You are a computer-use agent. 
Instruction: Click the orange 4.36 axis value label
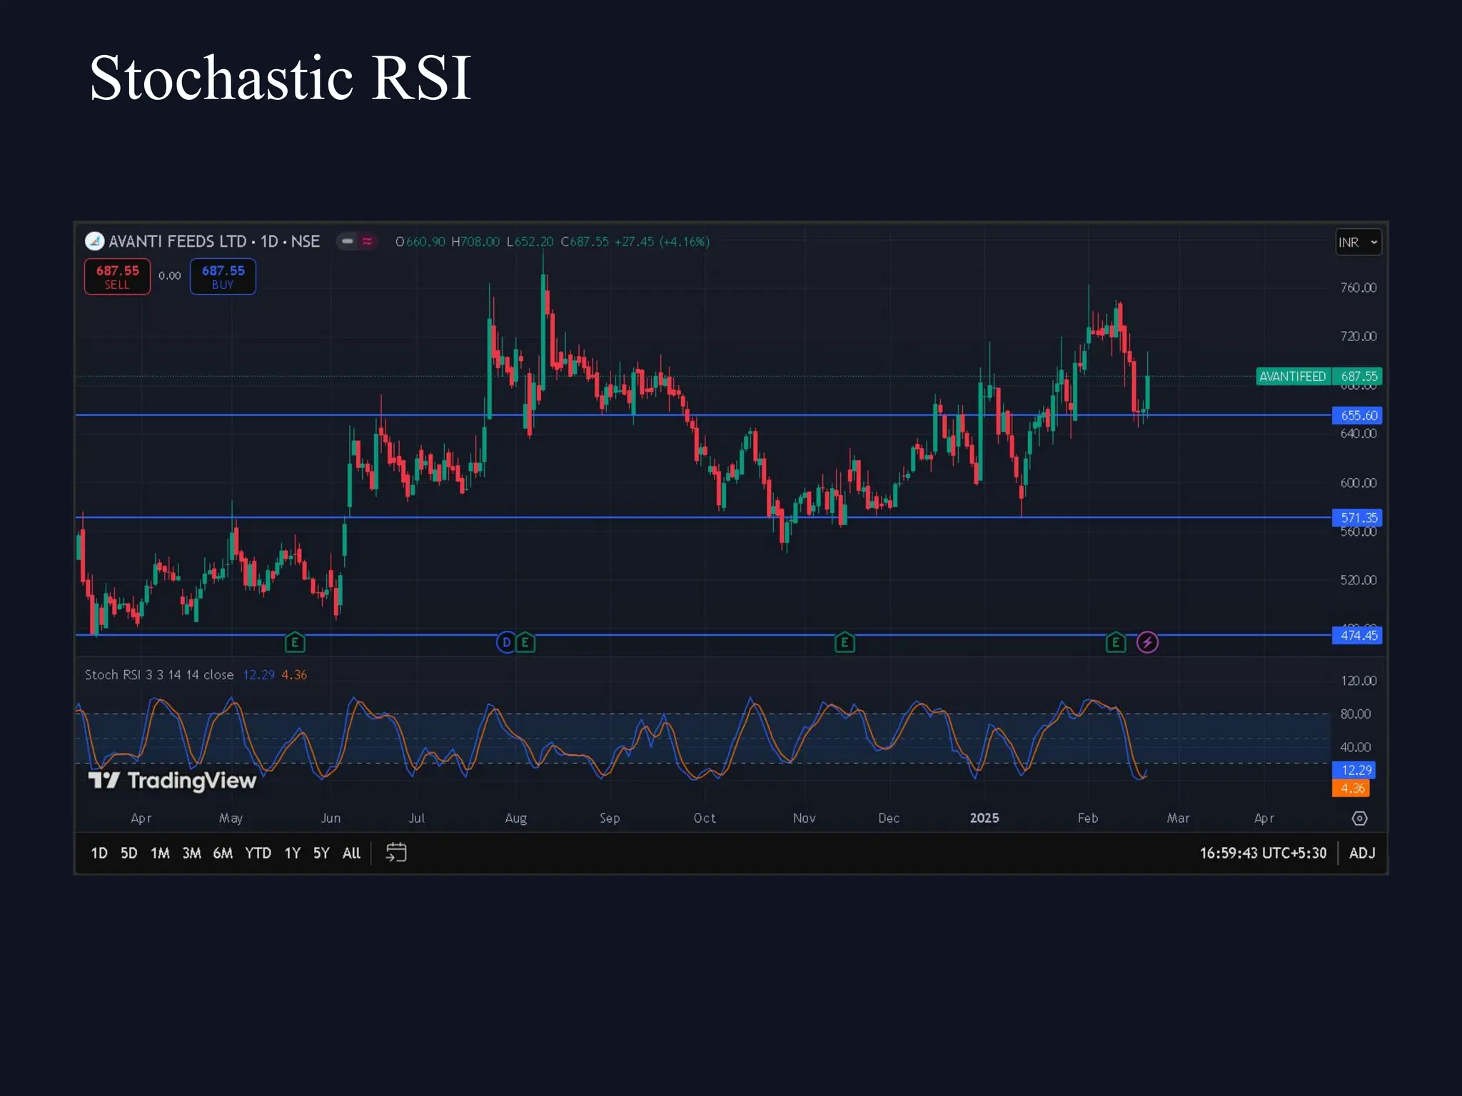point(1351,788)
